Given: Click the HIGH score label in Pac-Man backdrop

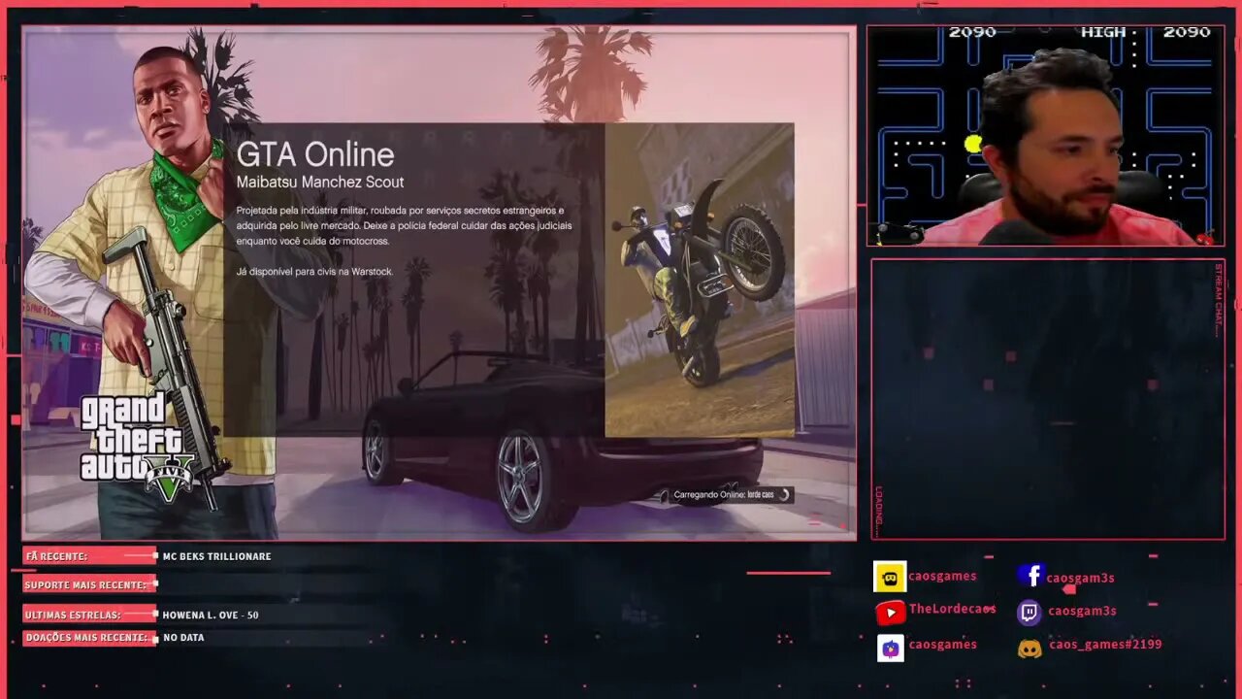Looking at the screenshot, I should 1103,32.
